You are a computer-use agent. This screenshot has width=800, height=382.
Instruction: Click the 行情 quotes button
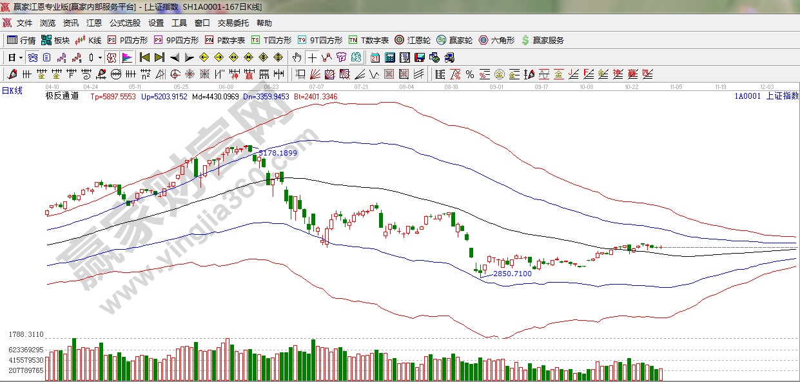click(x=22, y=40)
